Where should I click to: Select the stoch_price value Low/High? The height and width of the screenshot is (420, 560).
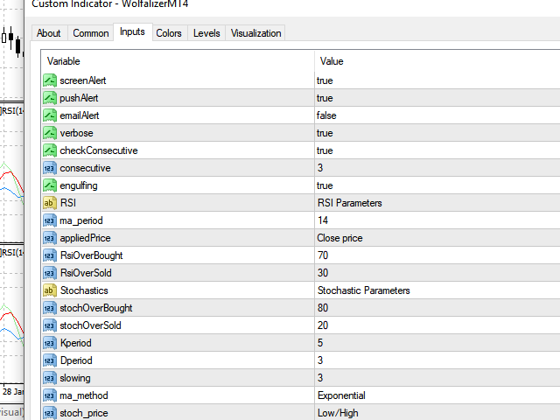point(338,413)
